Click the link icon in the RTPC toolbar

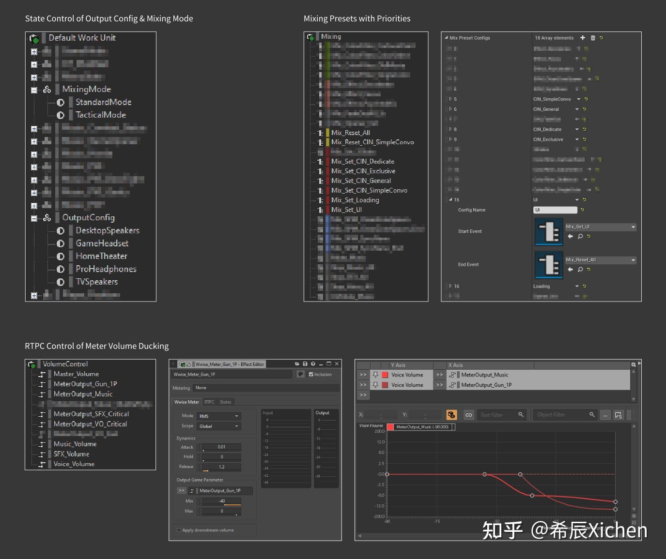[468, 415]
